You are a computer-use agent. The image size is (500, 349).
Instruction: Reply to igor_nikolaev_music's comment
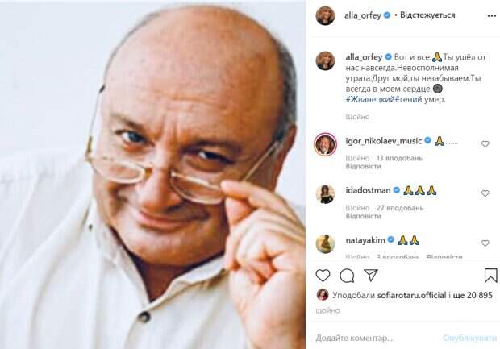click(x=363, y=166)
